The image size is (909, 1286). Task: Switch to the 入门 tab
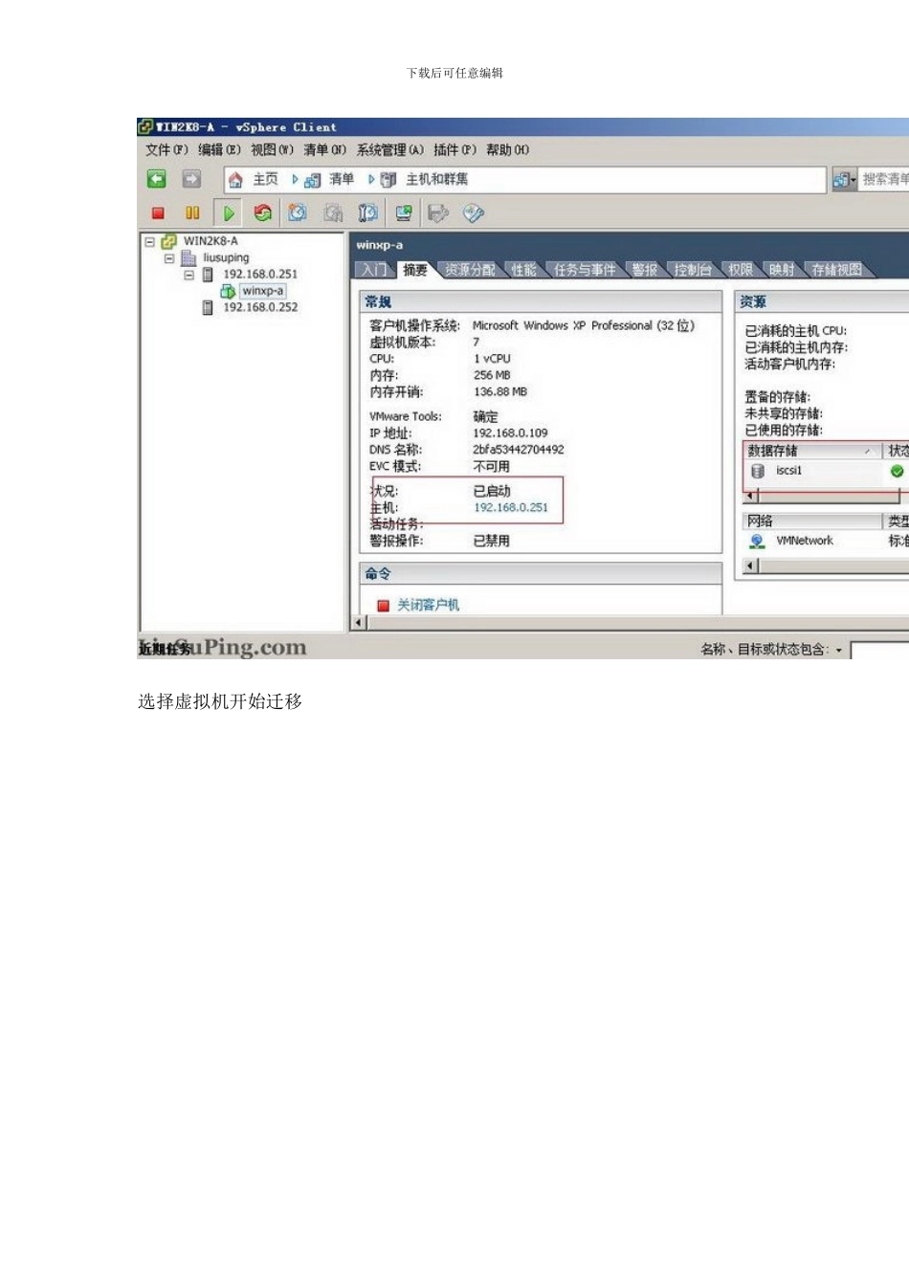tap(373, 270)
